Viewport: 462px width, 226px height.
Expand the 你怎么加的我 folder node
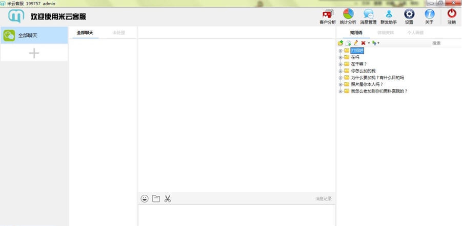tap(340, 71)
